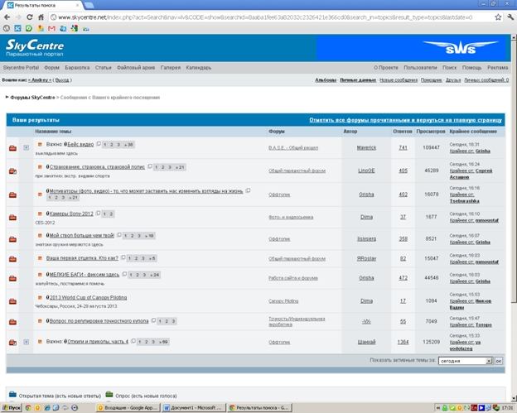
Task: Open topic 2013 World Cup of Canopy Piloting
Action: point(88,297)
